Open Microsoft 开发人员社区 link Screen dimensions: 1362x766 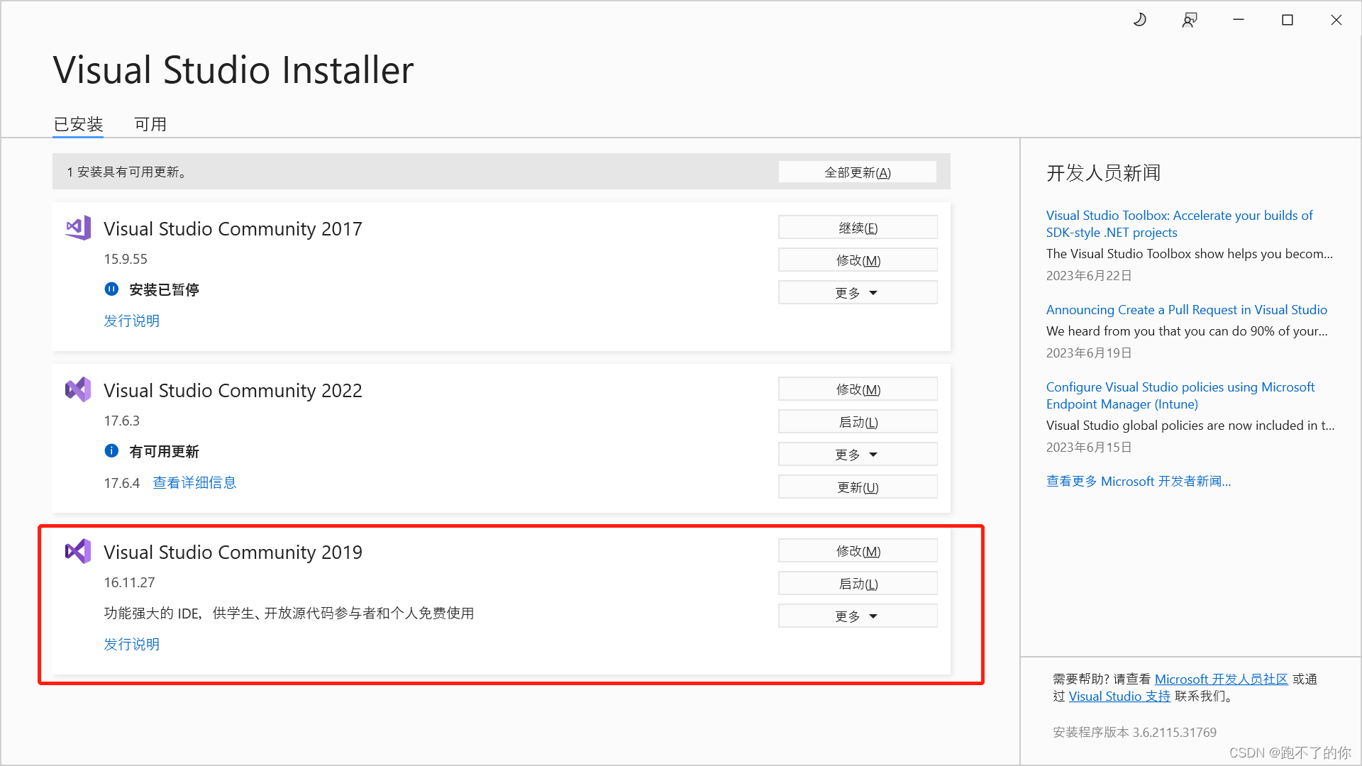[1221, 679]
